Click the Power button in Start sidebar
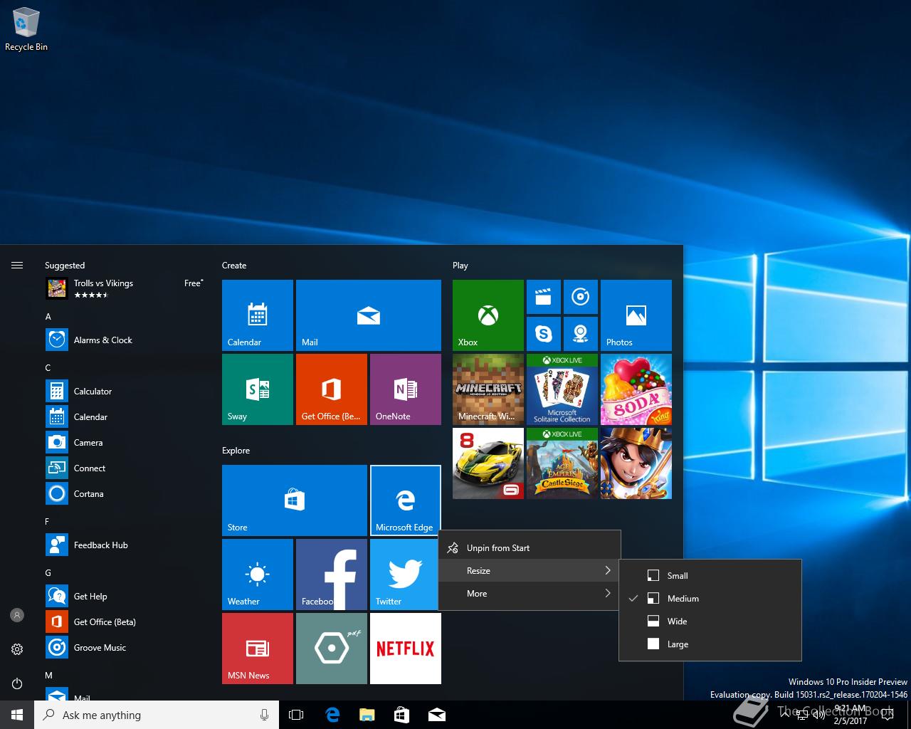This screenshot has width=911, height=729. click(x=17, y=683)
